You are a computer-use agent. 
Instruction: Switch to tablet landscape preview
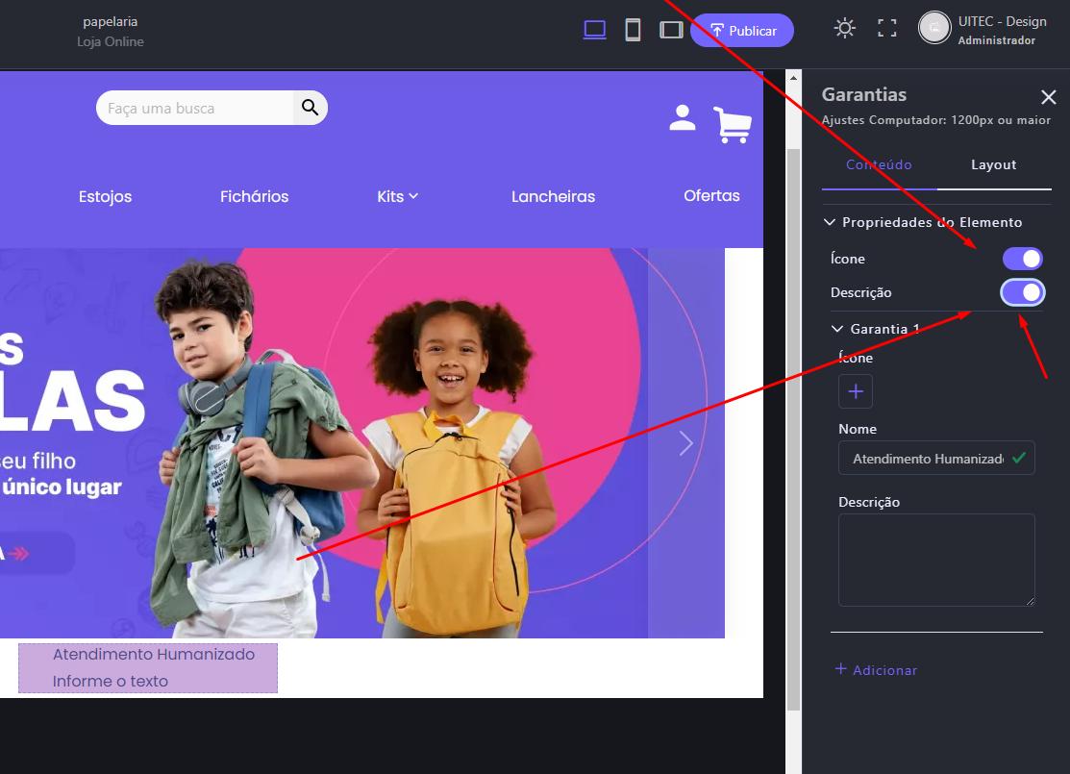671,30
